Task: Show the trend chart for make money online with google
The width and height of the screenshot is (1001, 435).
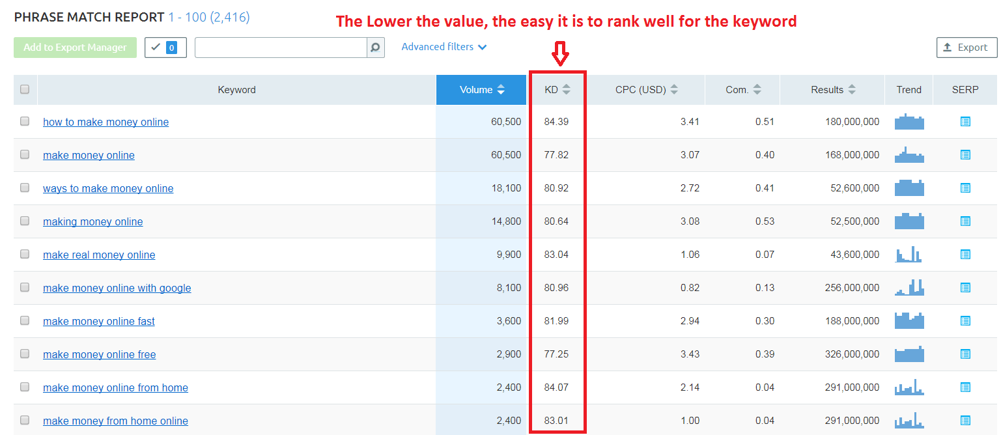Action: 909,287
